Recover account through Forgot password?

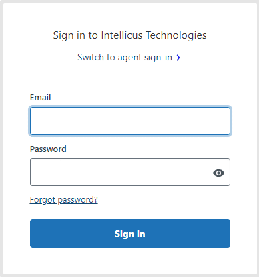64,200
